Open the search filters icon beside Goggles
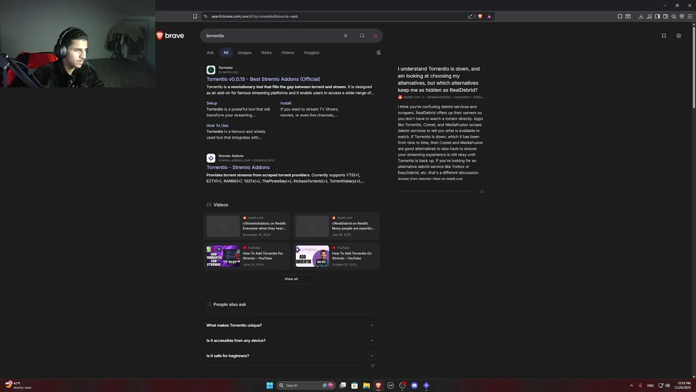Image resolution: width=696 pixels, height=392 pixels. [x=378, y=53]
